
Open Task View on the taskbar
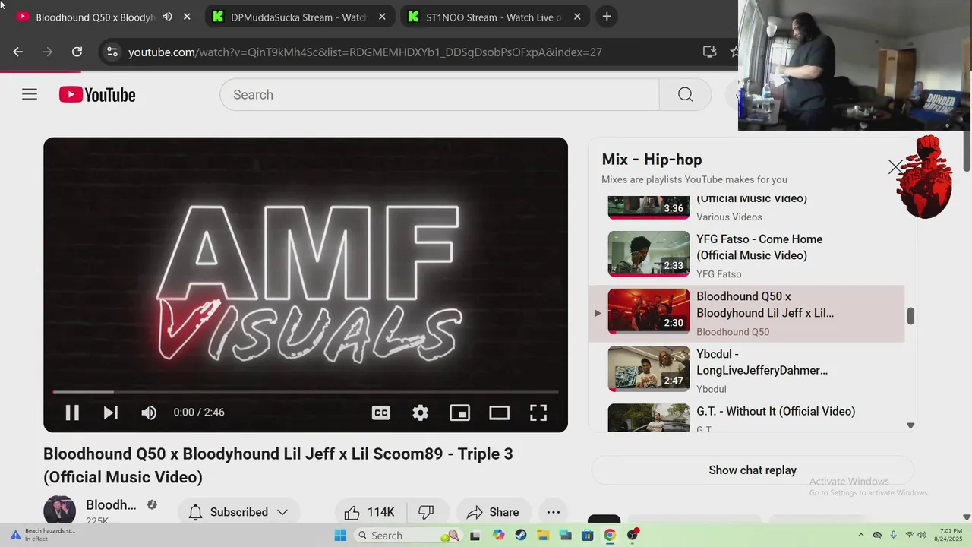[475, 535]
